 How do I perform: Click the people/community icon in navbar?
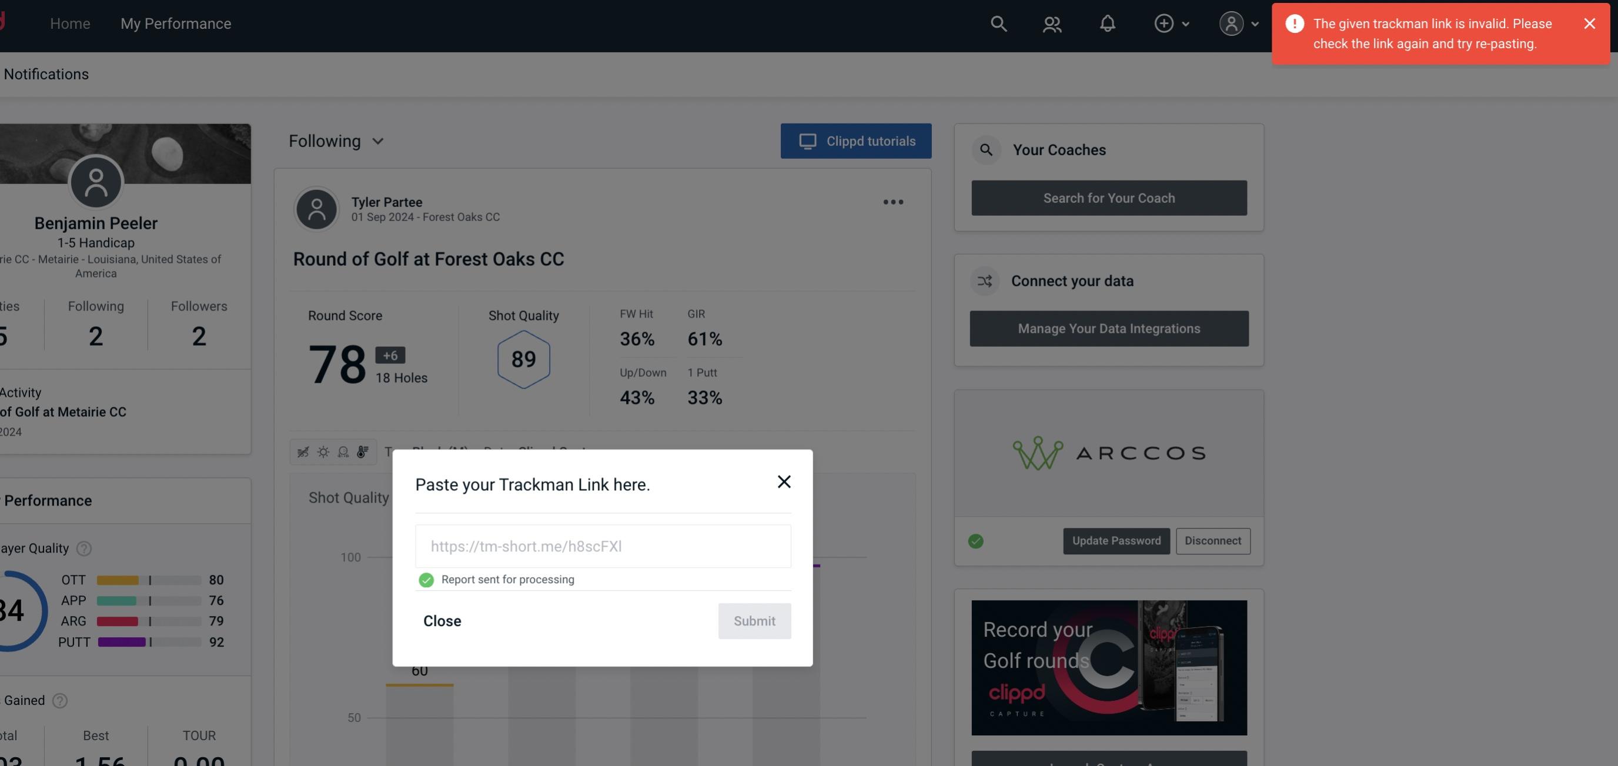[x=1051, y=23]
